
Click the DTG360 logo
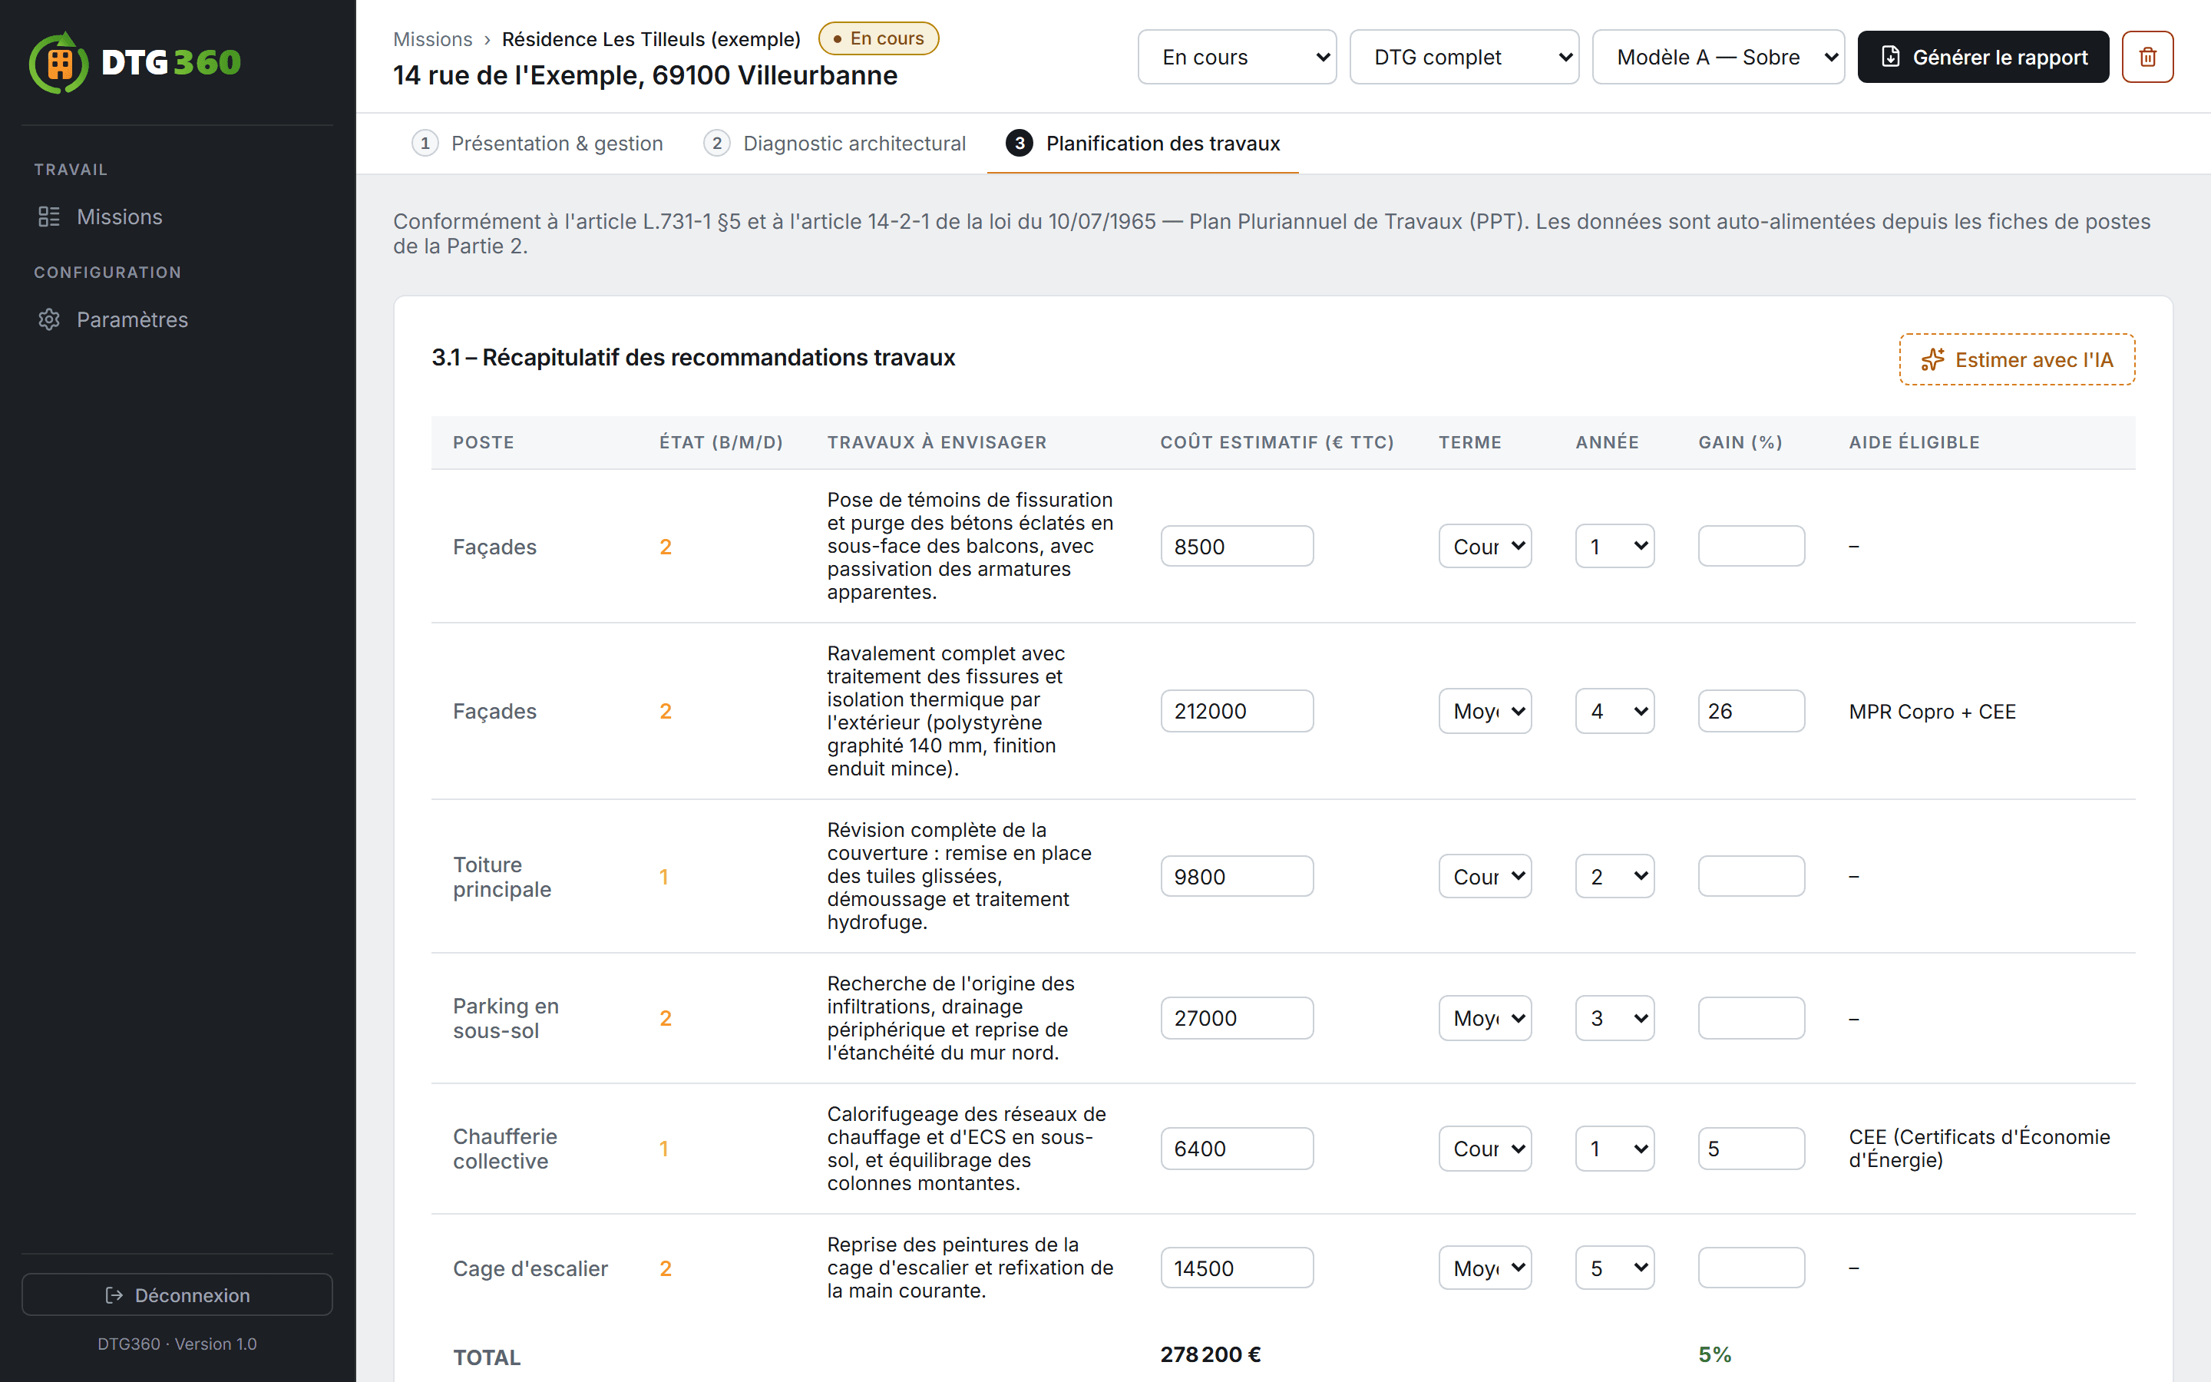tap(135, 62)
